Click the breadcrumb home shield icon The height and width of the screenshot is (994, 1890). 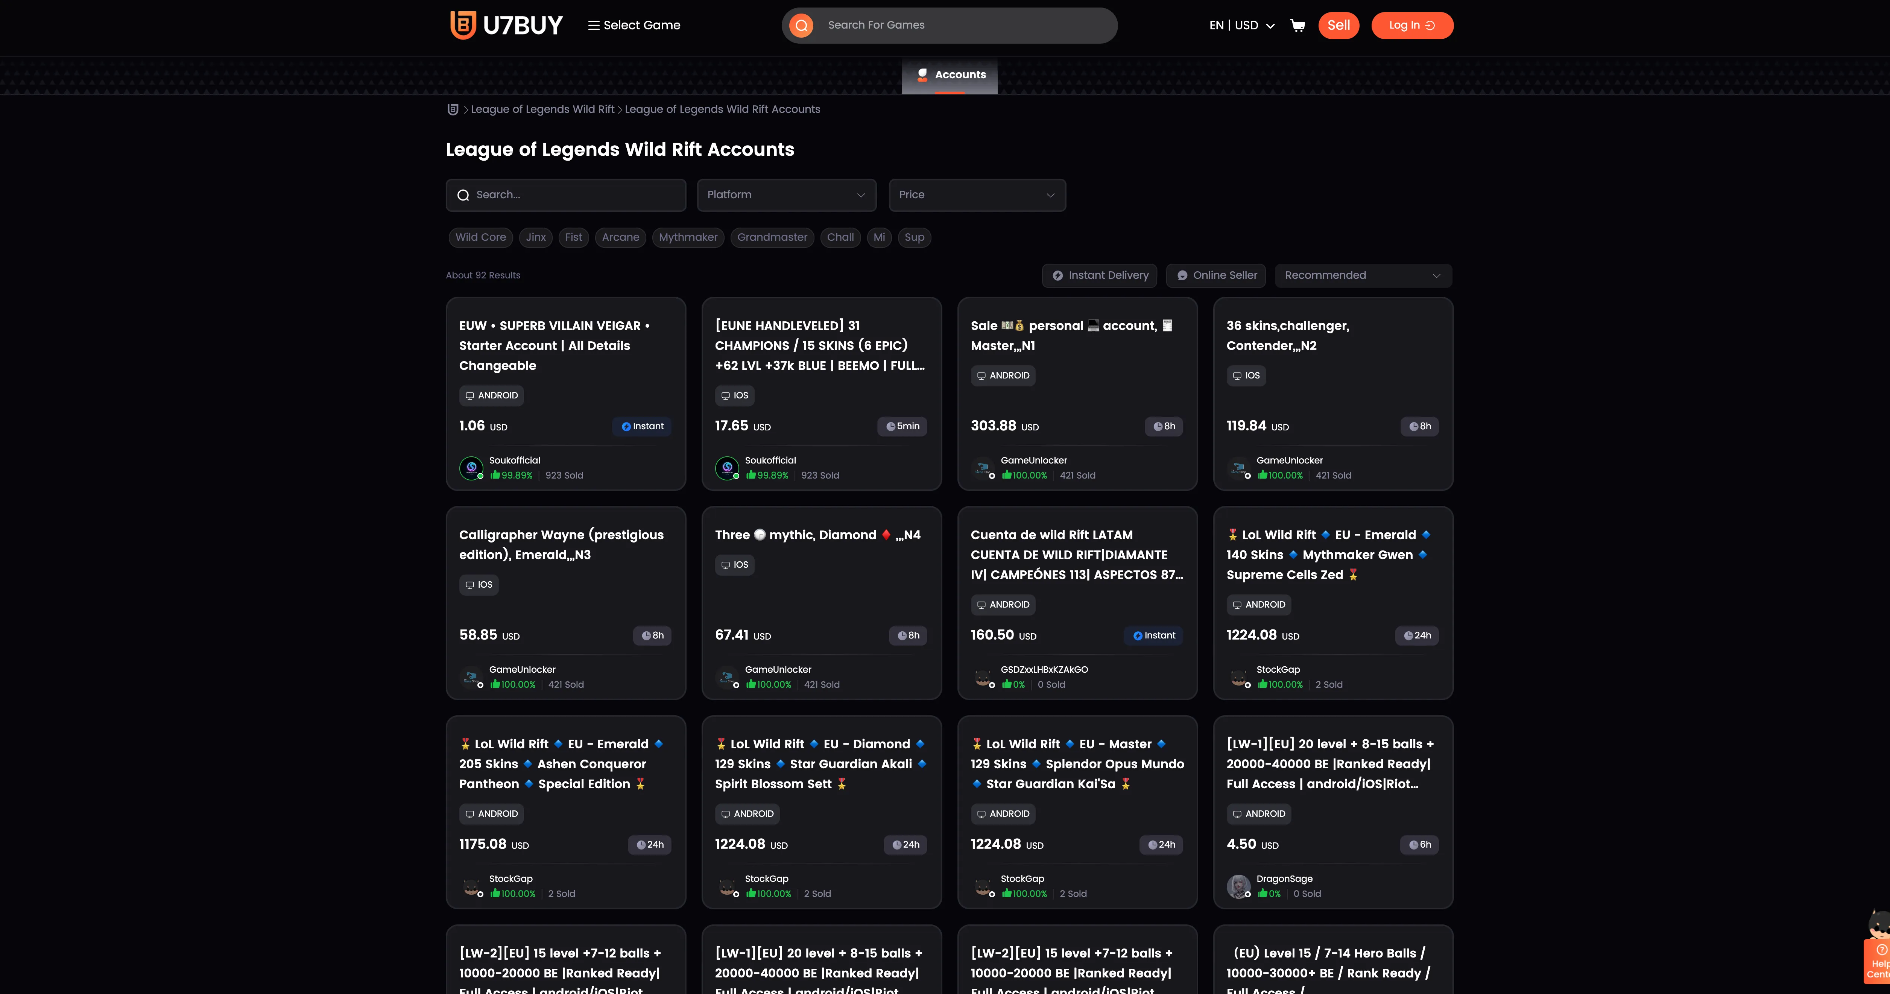[x=453, y=109]
